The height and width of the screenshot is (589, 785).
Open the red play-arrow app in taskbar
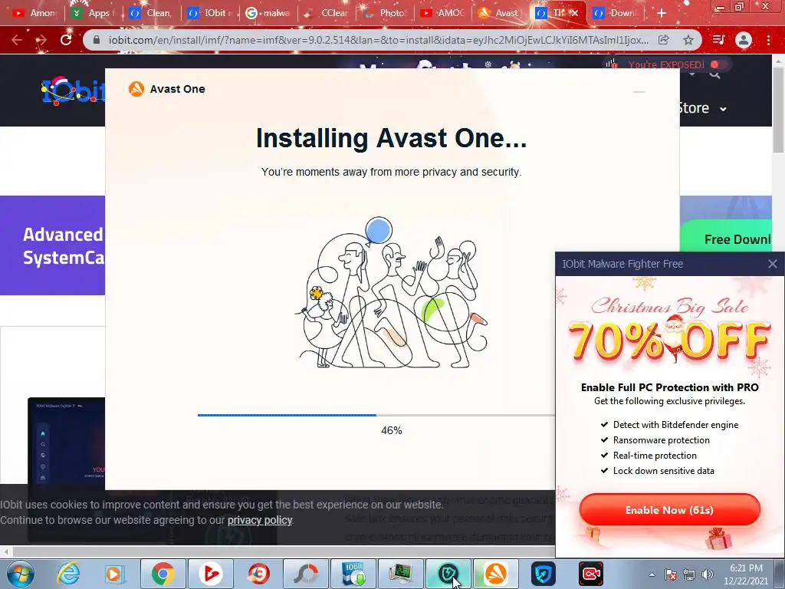[211, 574]
